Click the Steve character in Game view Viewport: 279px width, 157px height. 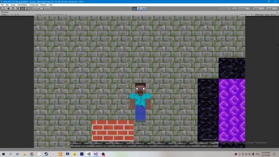(x=140, y=102)
